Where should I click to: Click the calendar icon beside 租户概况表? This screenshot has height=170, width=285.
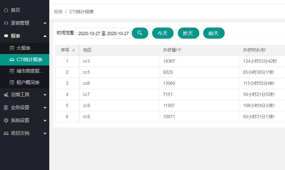(x=12, y=83)
